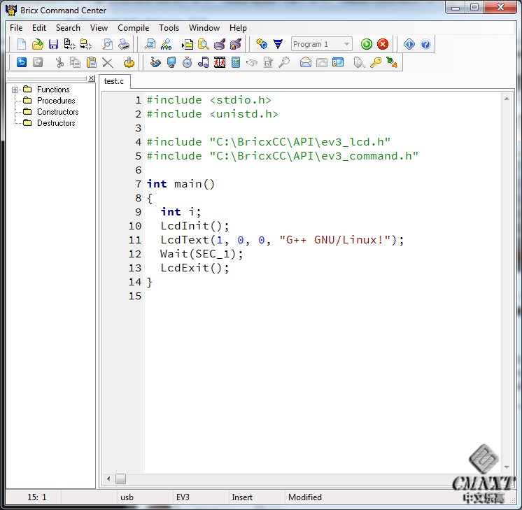Click the "usb" status bar entry

127,497
